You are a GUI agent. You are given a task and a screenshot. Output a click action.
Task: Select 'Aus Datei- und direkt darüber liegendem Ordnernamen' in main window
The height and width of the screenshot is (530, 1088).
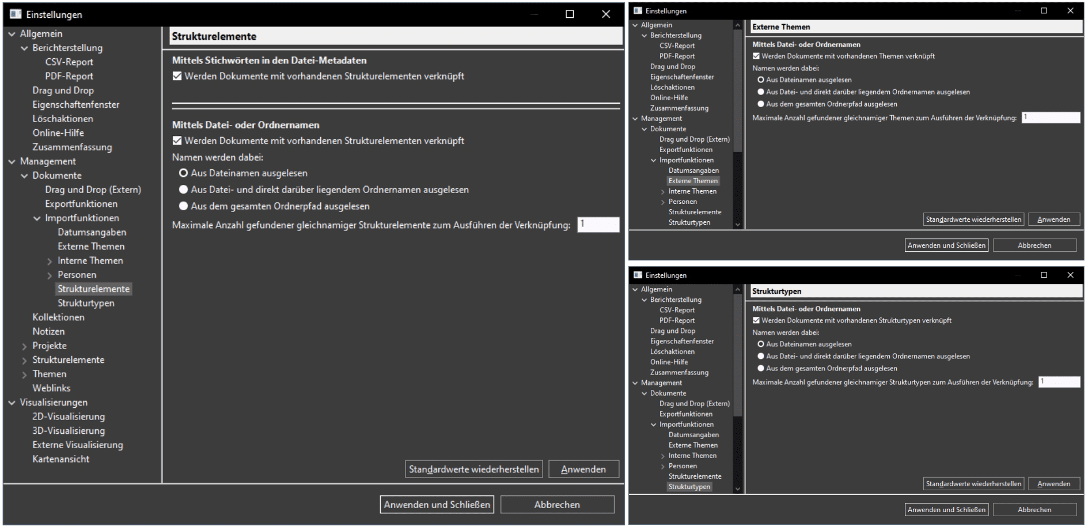184,190
